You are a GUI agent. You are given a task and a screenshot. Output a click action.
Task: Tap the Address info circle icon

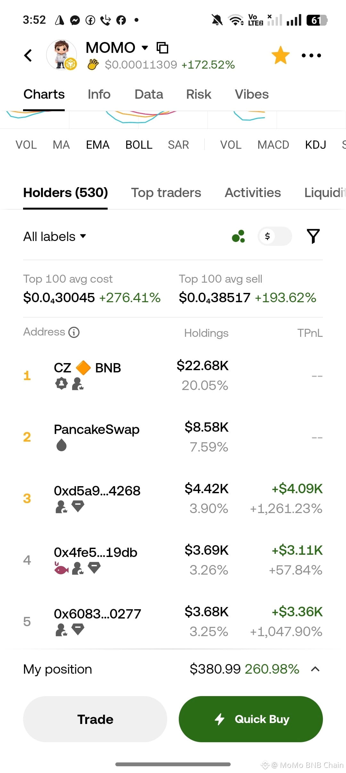pyautogui.click(x=74, y=332)
